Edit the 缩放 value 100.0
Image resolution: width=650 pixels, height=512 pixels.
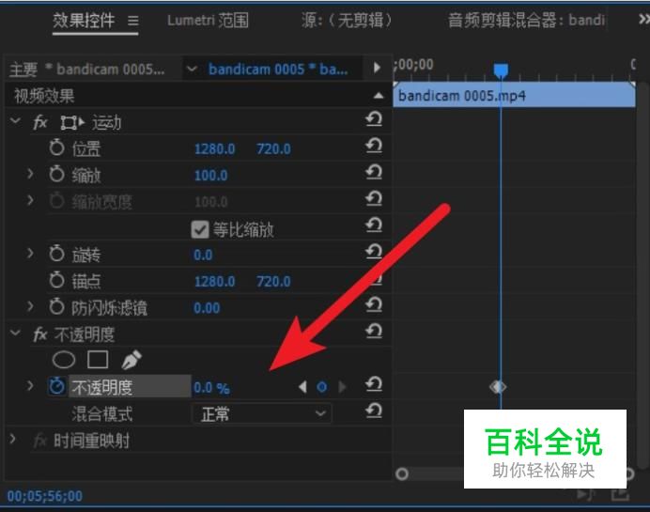(210, 176)
